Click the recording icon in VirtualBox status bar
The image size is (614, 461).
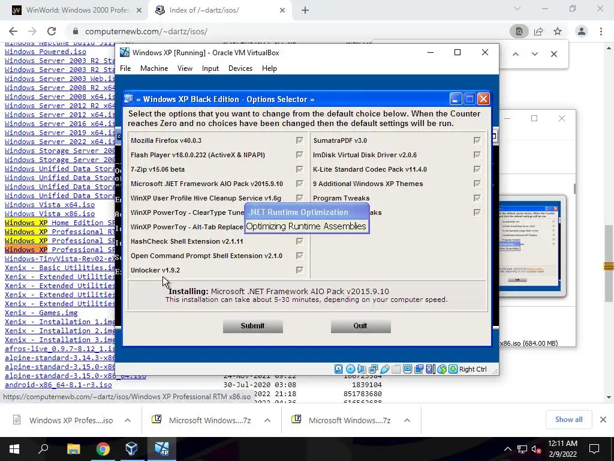pos(419,369)
